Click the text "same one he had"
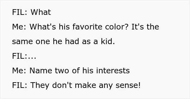 click(46, 41)
